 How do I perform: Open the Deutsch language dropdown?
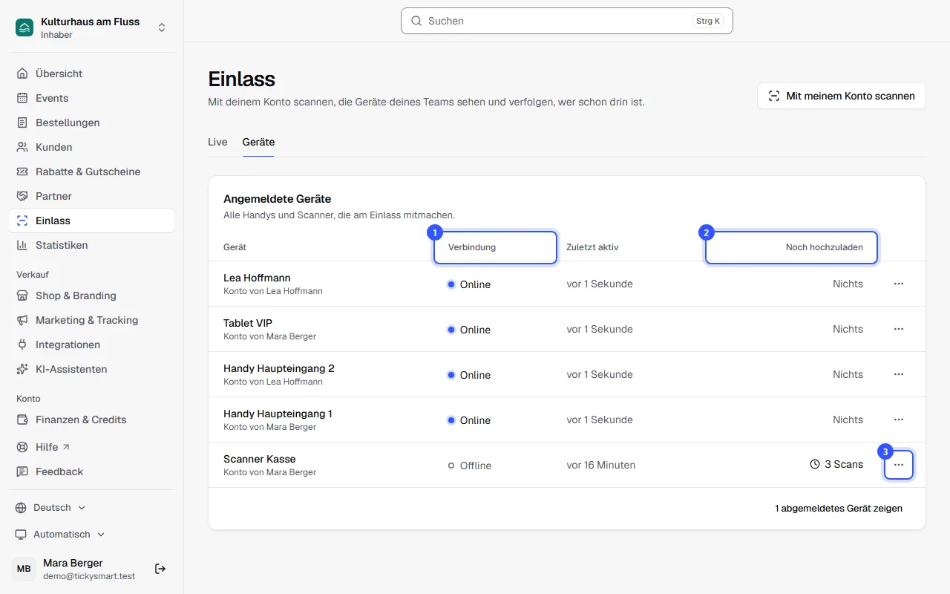point(50,508)
